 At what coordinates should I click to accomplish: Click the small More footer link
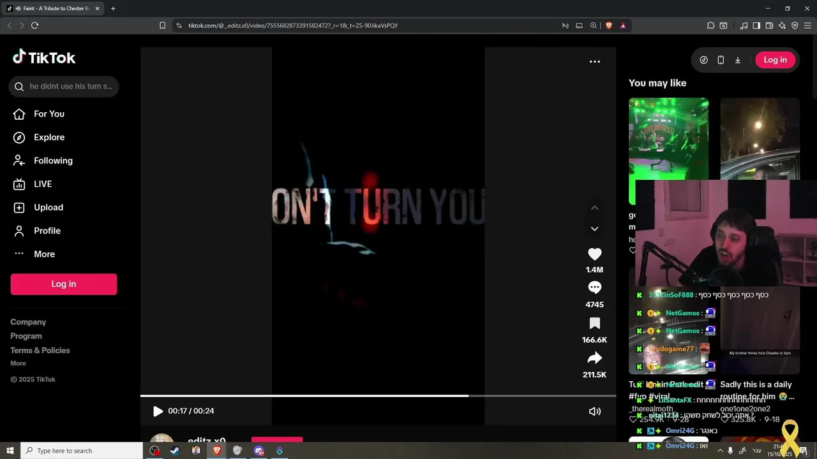[18, 363]
